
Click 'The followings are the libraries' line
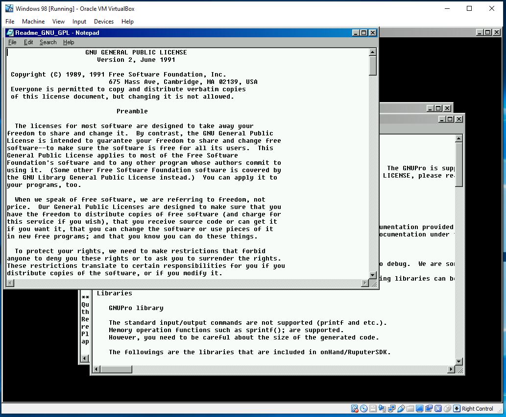[249, 352]
